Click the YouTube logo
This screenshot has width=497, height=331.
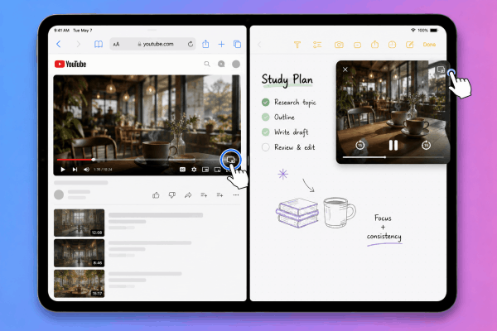coord(70,64)
